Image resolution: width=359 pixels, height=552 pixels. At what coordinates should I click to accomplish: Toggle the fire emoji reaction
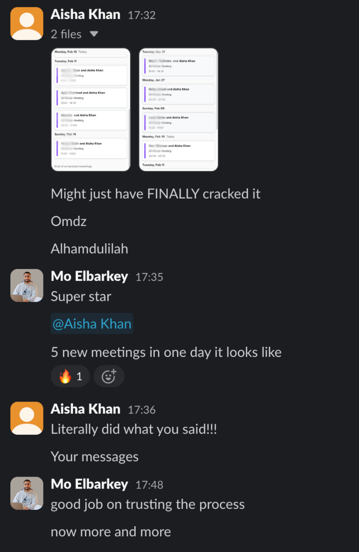point(70,376)
